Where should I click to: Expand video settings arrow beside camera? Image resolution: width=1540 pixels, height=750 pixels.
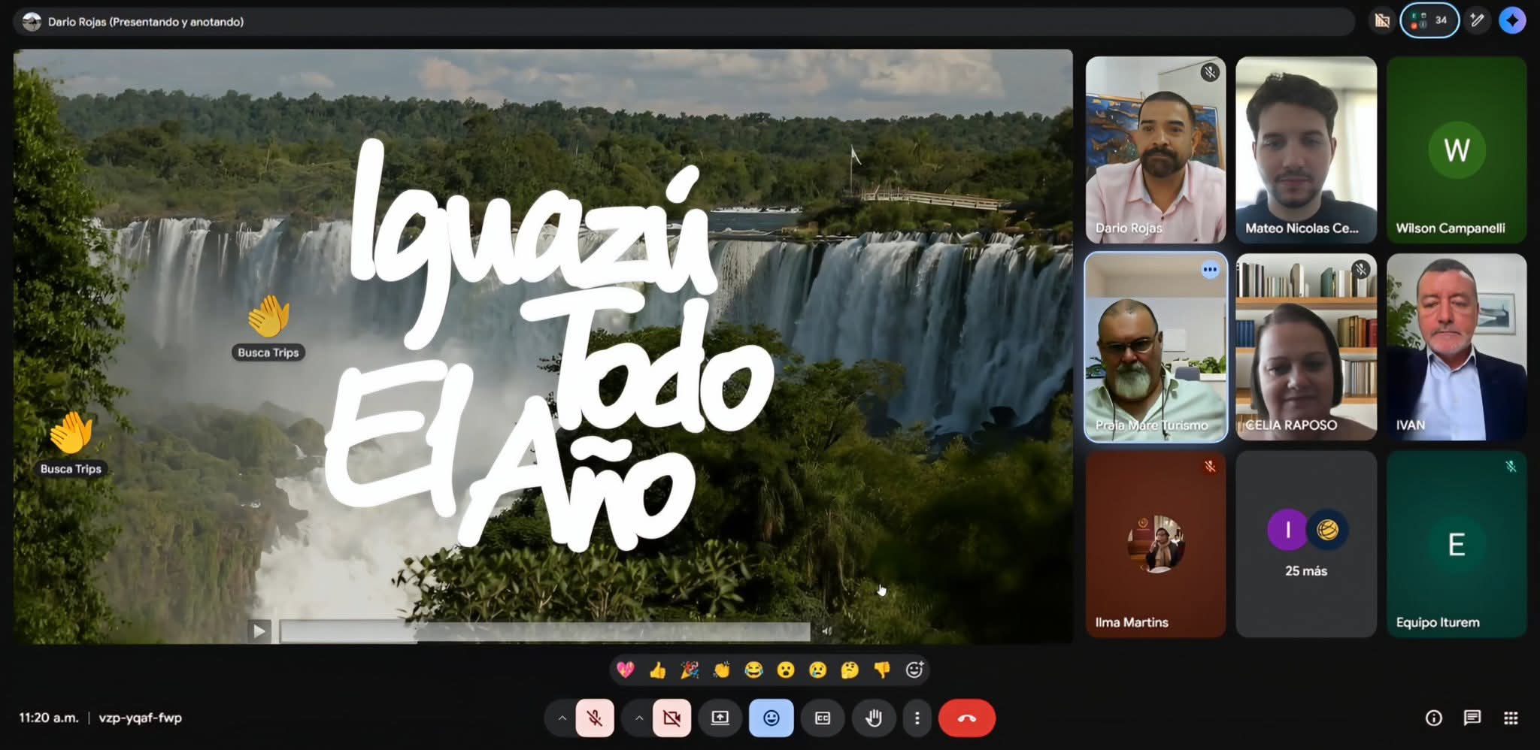pyautogui.click(x=638, y=718)
